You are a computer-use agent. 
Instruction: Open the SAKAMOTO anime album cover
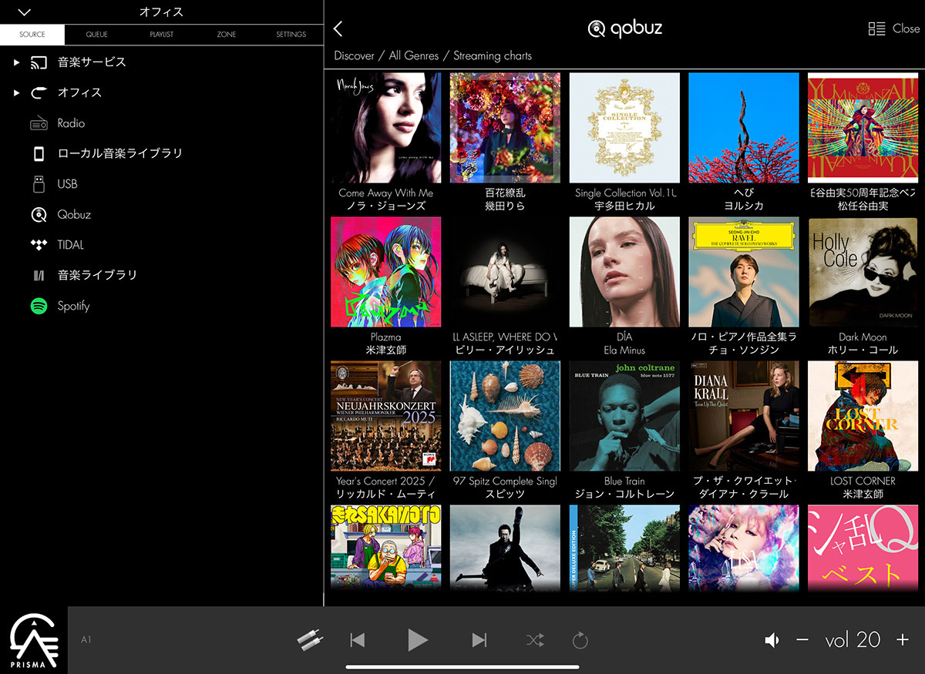pos(386,548)
